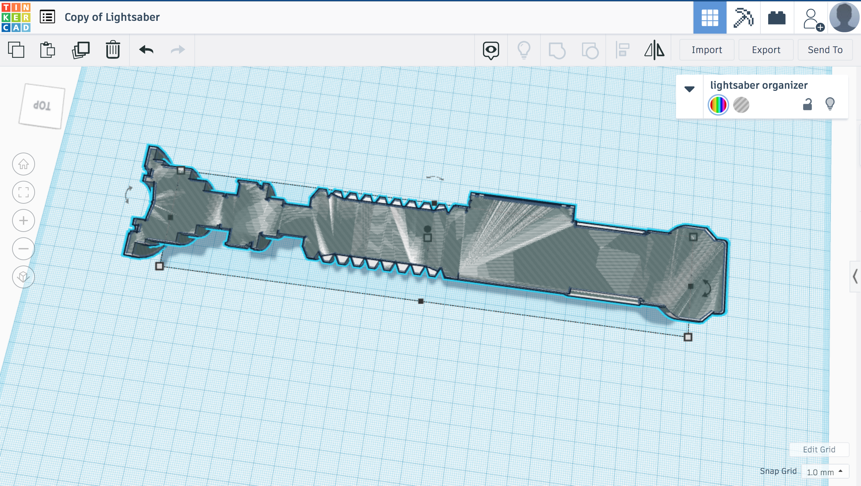Select the fit-to-screen zoom icon
Viewport: 861px width, 486px height.
[x=24, y=192]
